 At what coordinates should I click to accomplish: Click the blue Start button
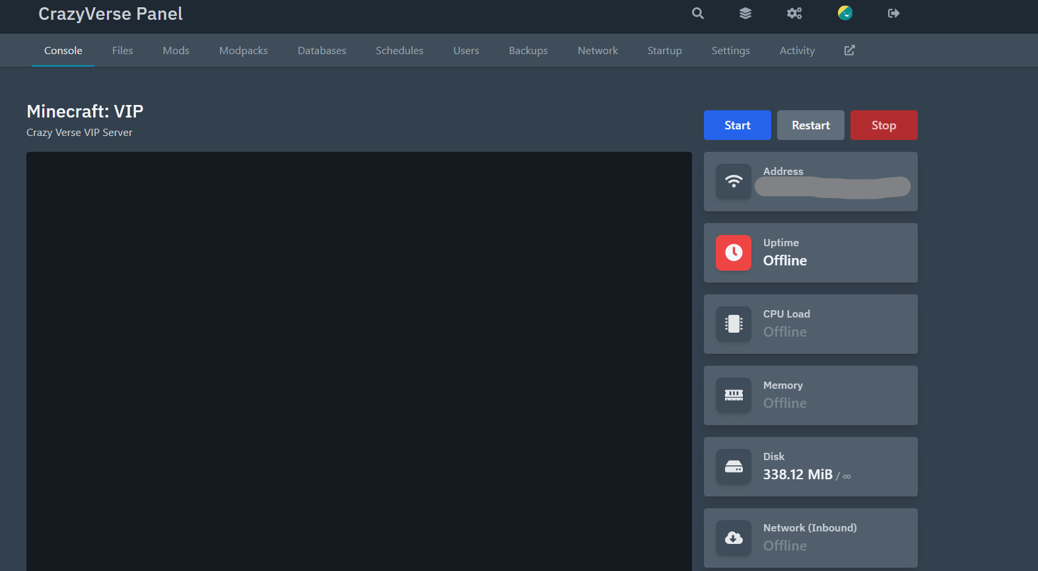pos(738,125)
